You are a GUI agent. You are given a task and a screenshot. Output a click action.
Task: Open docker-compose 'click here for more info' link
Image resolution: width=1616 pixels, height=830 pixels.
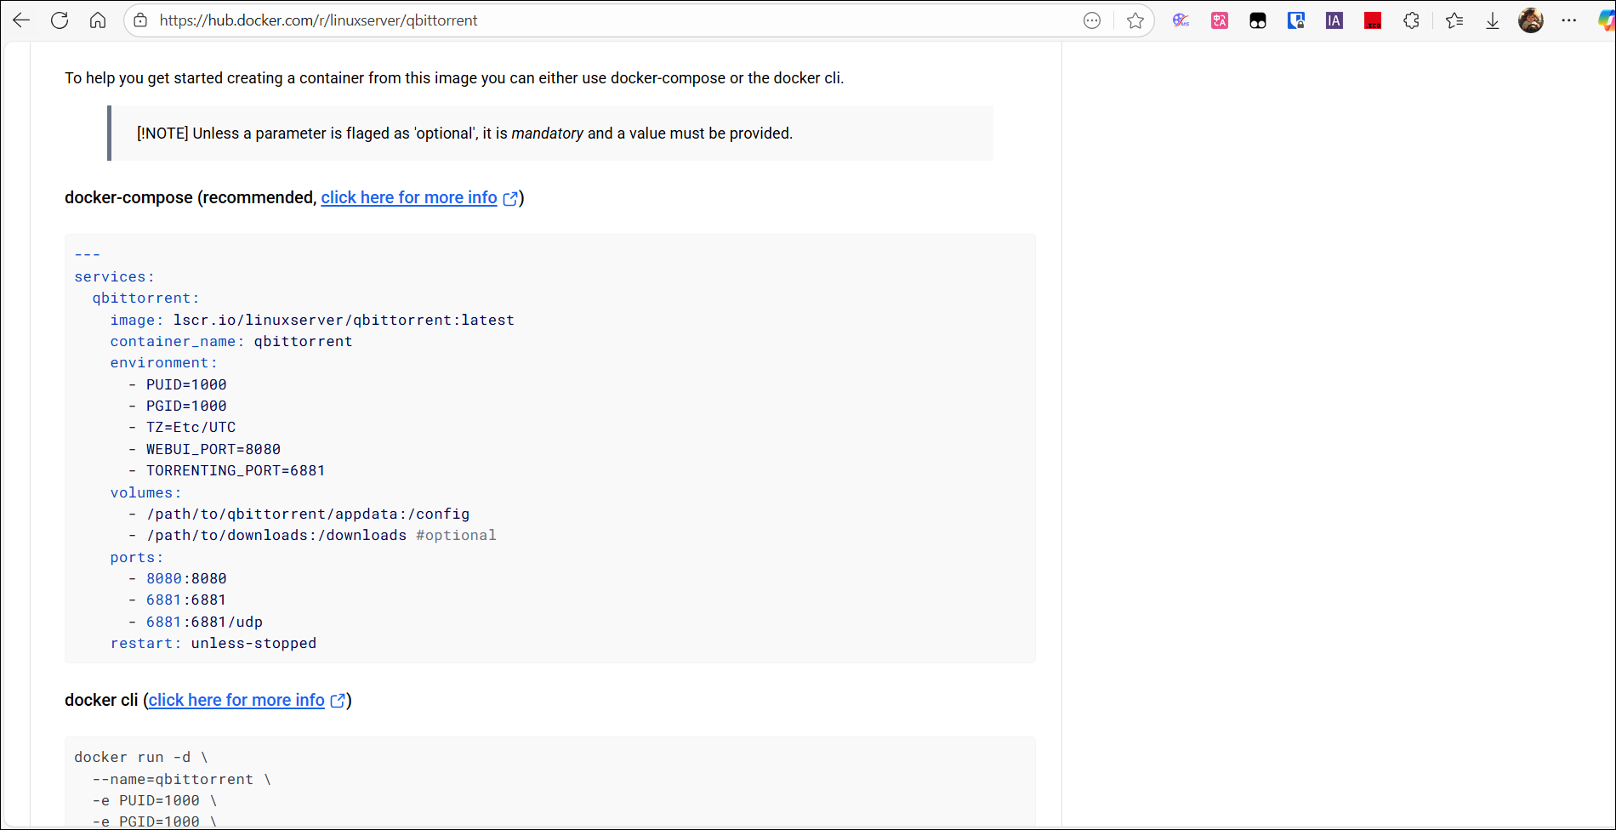[x=409, y=197]
